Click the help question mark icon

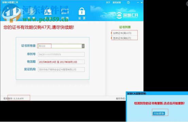pyautogui.click(x=128, y=2)
